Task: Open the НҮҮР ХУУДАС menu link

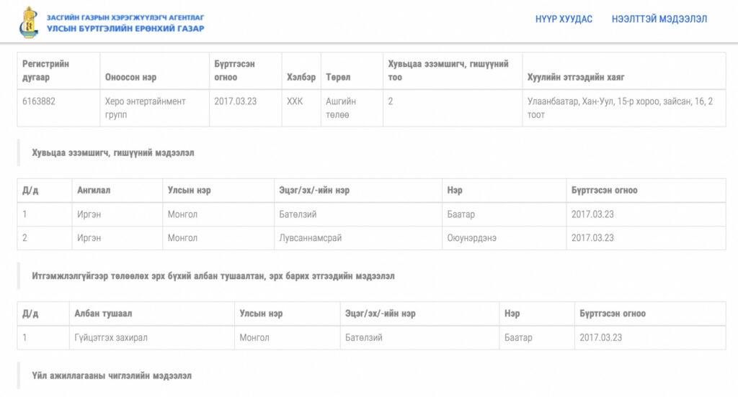Action: [x=564, y=19]
